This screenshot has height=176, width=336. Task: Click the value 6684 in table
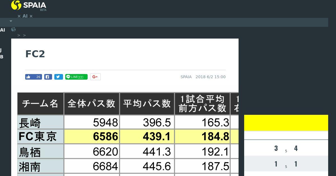coord(105,167)
